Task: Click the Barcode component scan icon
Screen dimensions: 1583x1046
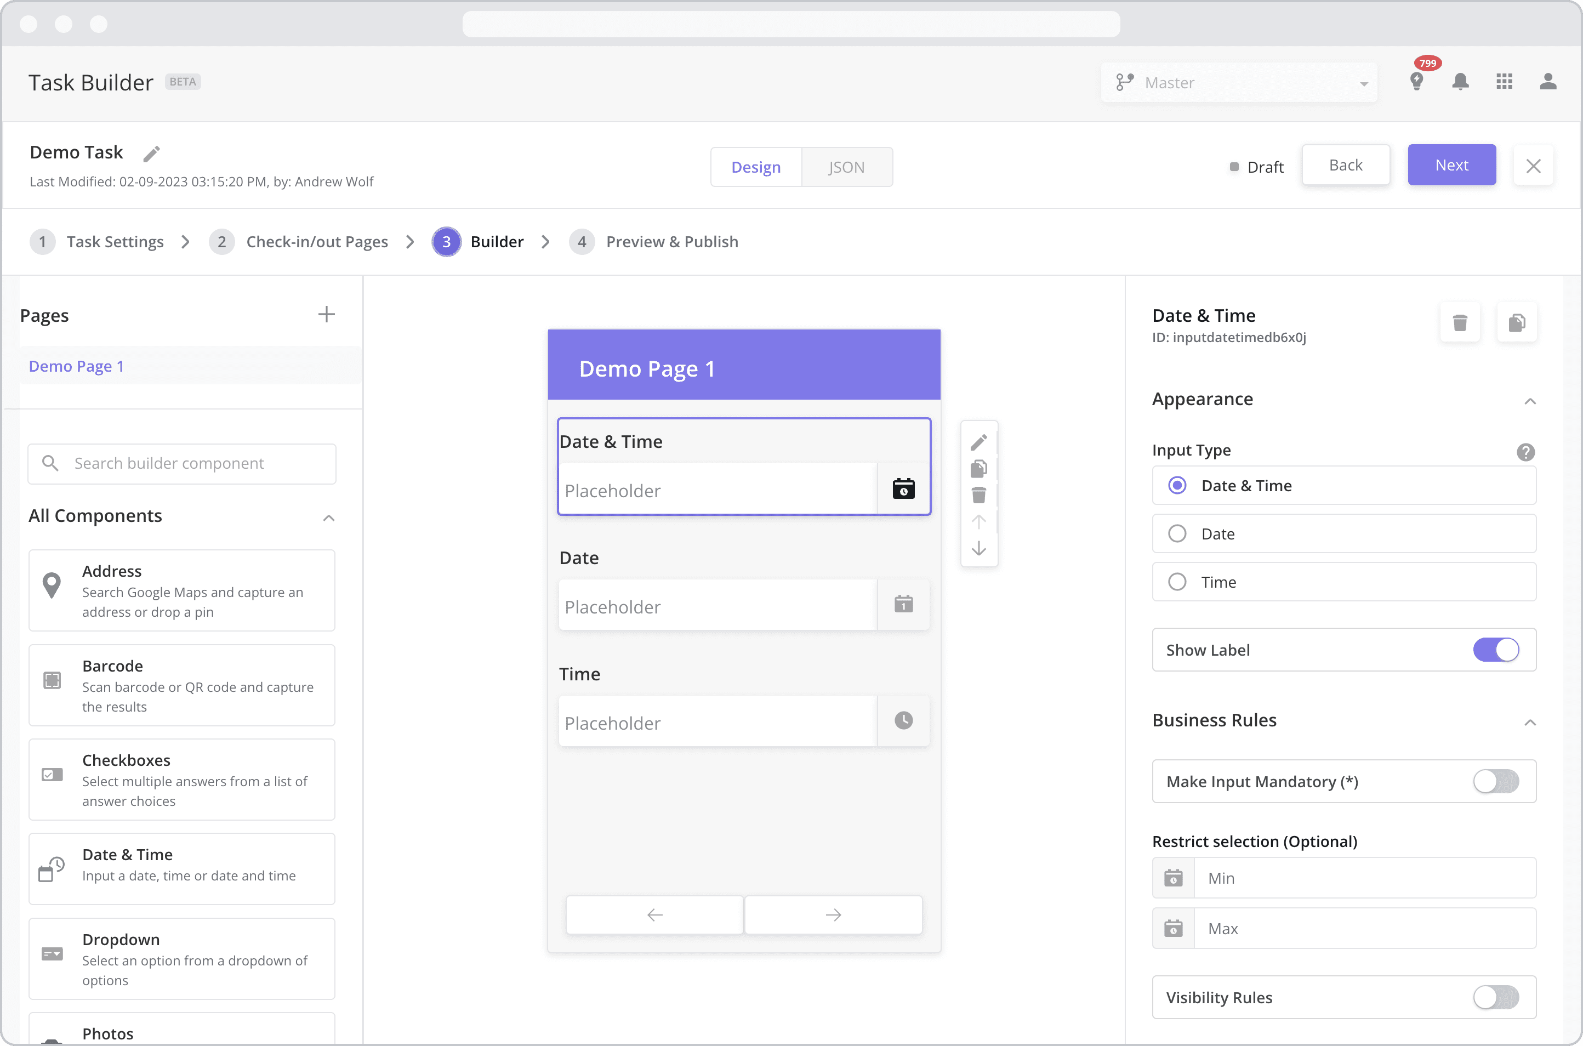Action: click(x=52, y=680)
